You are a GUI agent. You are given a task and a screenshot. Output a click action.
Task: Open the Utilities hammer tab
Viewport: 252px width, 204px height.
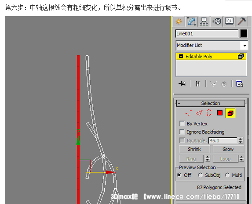pyautogui.click(x=241, y=21)
